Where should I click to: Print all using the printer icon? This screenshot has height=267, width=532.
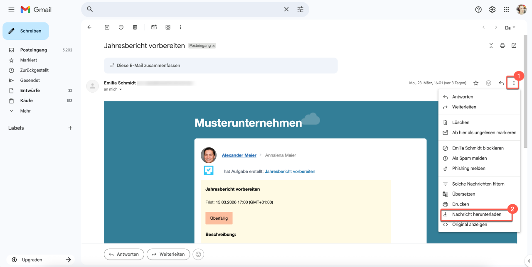(502, 46)
